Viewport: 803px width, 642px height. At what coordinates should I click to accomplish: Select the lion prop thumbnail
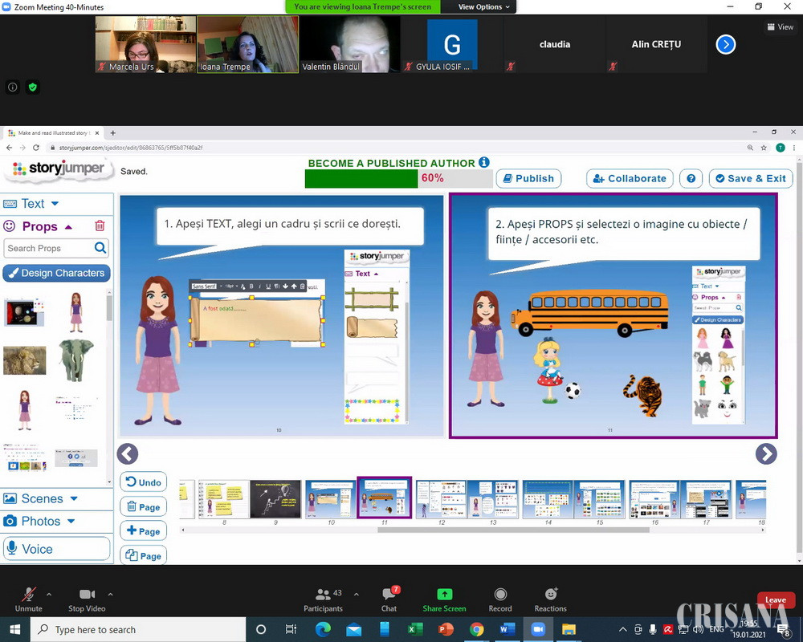[x=24, y=360]
